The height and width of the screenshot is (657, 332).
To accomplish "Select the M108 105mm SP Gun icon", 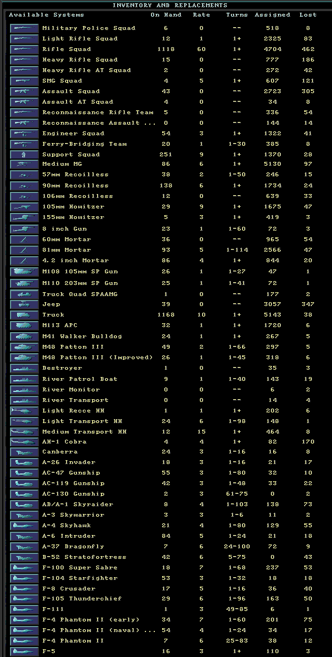I will tap(24, 272).
